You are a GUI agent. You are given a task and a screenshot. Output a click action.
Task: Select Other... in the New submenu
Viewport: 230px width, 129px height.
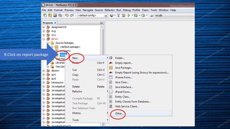point(140,113)
